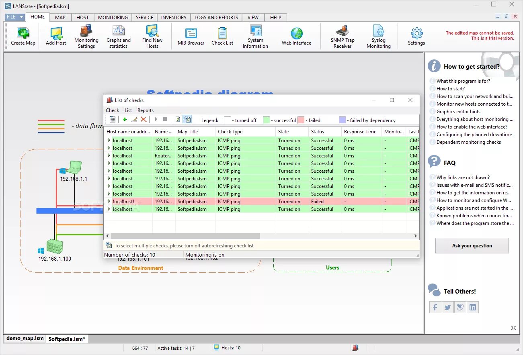
Task: Open 'Configuring the planned downtime' link
Action: [x=474, y=134]
